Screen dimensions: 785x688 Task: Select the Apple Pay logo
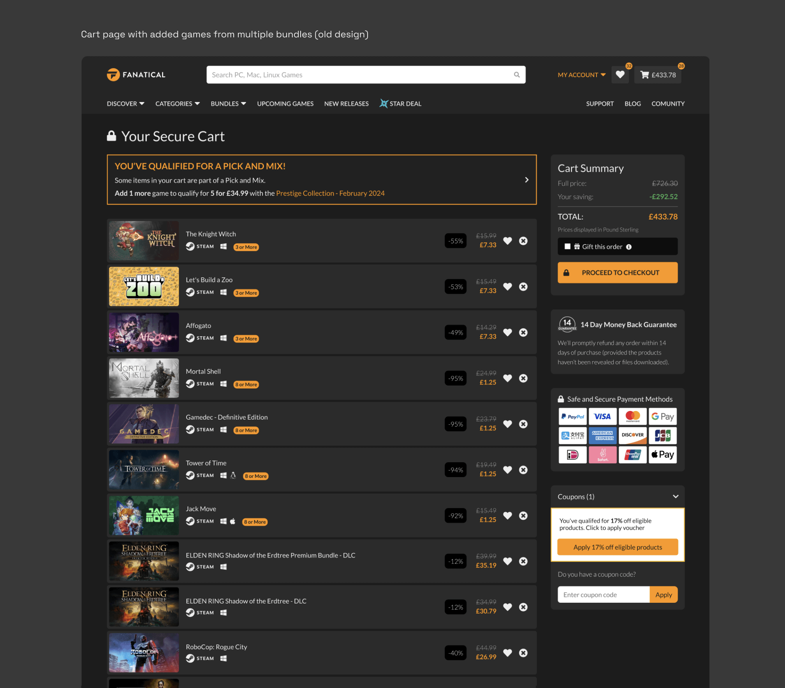coord(663,455)
